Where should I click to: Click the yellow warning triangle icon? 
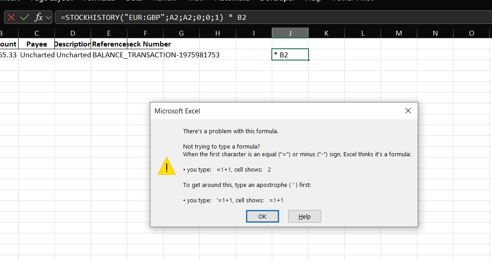pos(166,166)
